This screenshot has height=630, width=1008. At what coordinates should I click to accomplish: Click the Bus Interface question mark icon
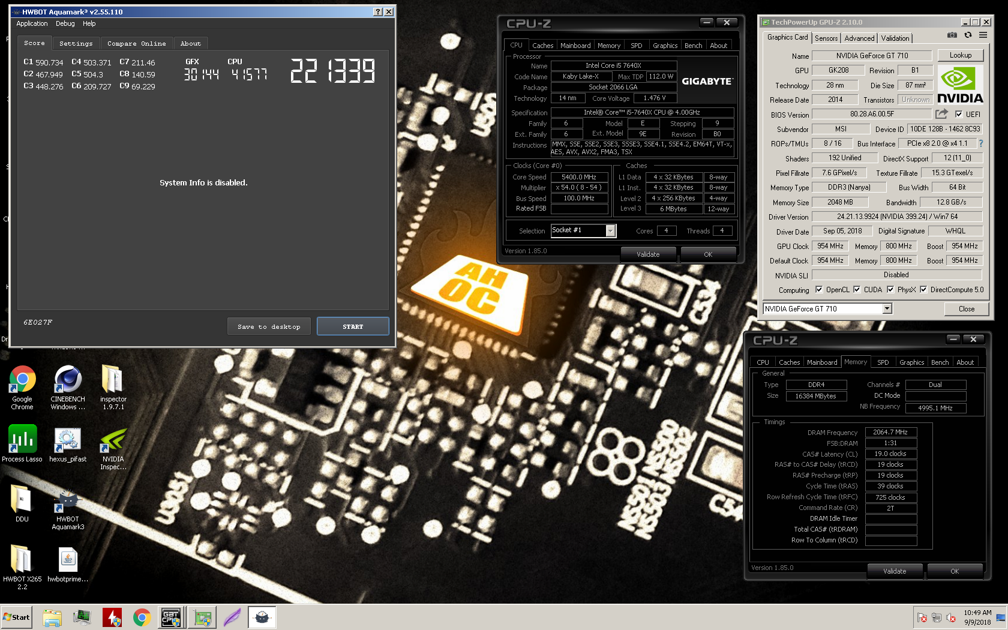tap(981, 143)
